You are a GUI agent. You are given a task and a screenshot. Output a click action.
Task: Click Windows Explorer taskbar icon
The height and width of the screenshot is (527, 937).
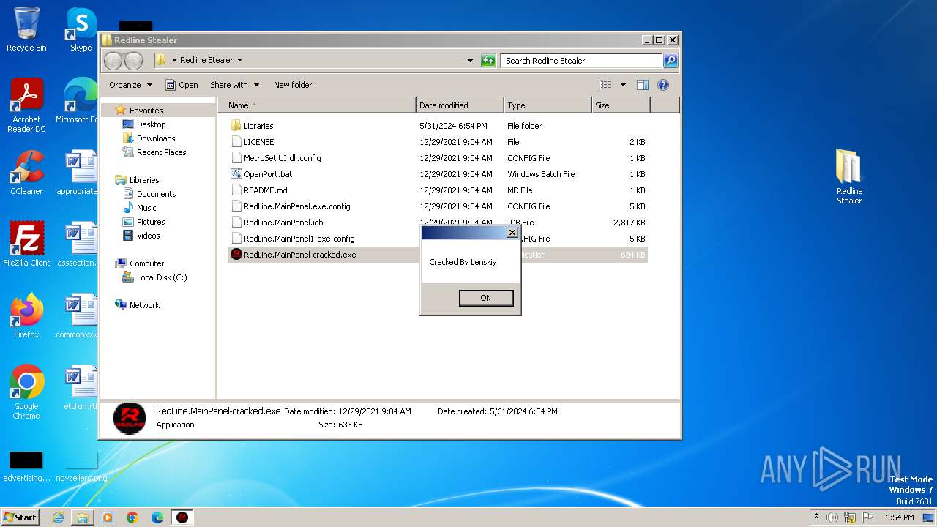point(83,517)
